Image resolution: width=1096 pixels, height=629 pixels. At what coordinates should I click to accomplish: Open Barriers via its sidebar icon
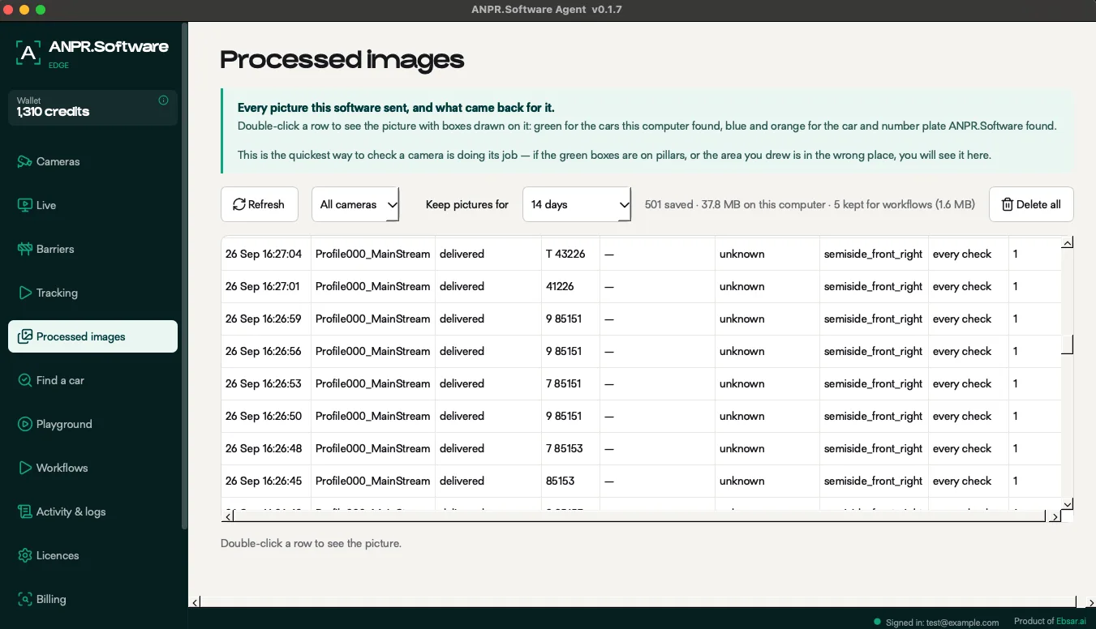pyautogui.click(x=24, y=249)
